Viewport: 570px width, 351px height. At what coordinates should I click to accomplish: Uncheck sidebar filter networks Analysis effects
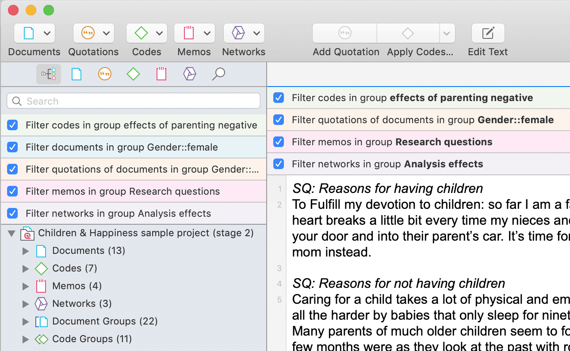(x=13, y=214)
